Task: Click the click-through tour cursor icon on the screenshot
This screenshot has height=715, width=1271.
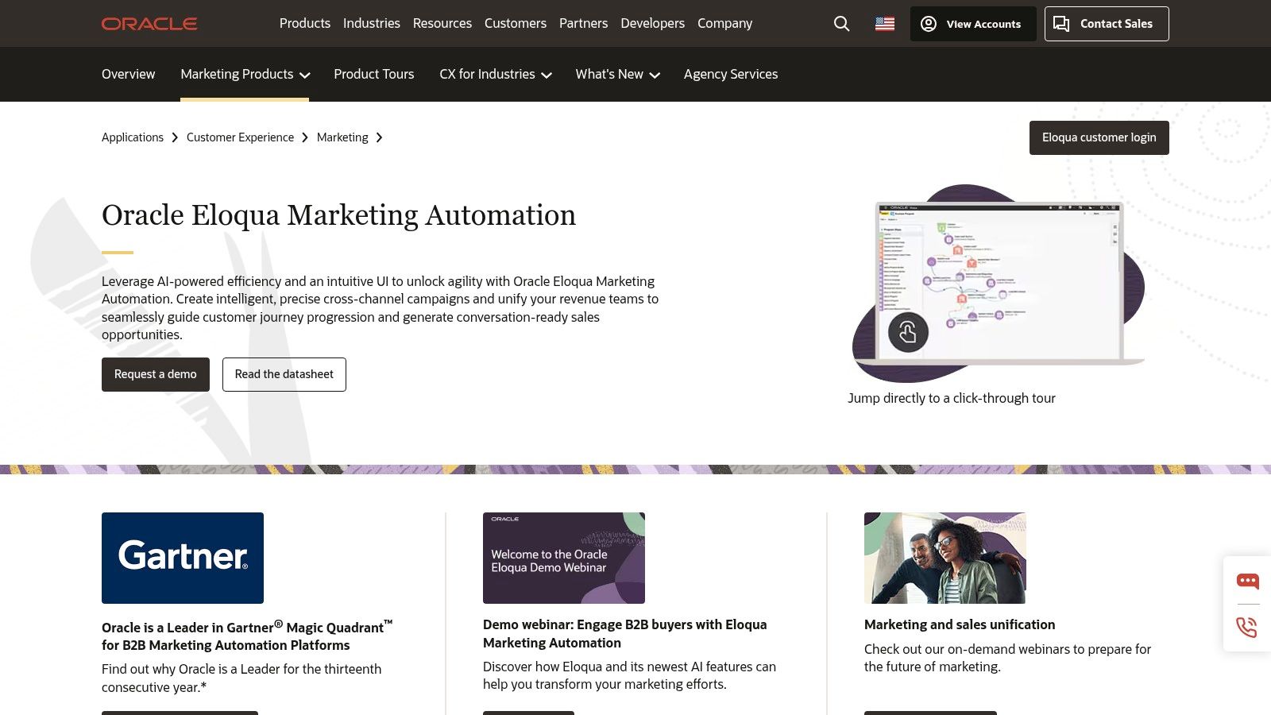Action: point(908,333)
